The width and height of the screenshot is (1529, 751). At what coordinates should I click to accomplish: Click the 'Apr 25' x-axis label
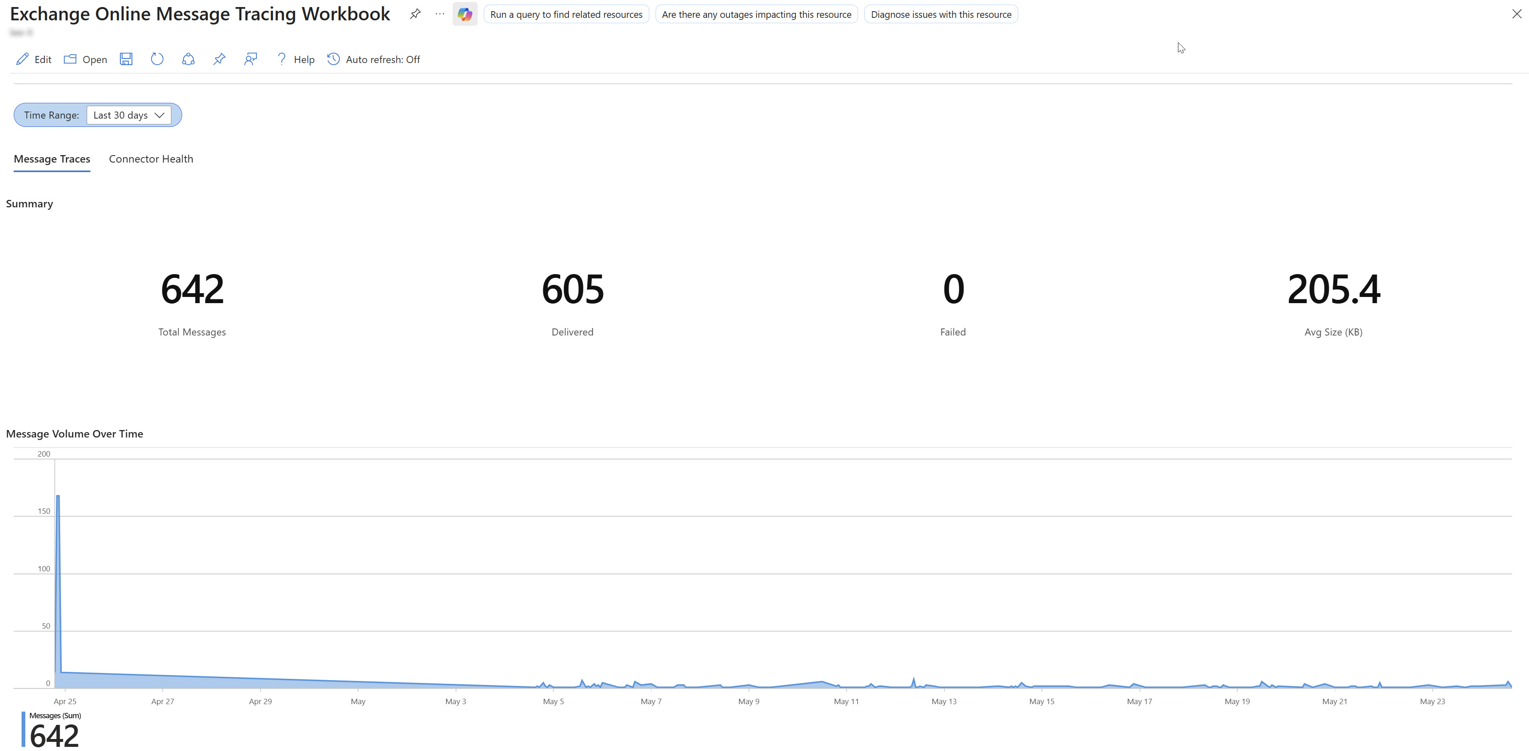point(65,701)
